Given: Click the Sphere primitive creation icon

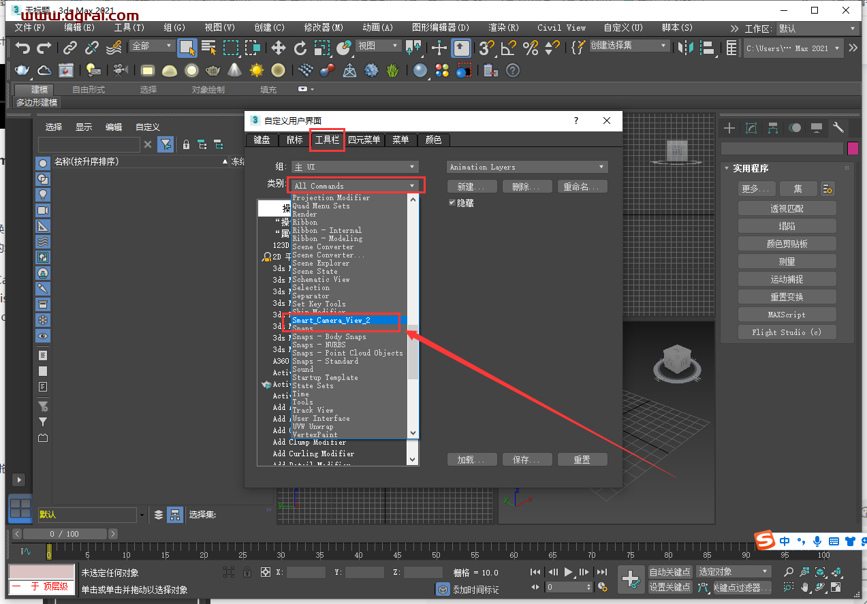Looking at the screenshot, I should [191, 70].
